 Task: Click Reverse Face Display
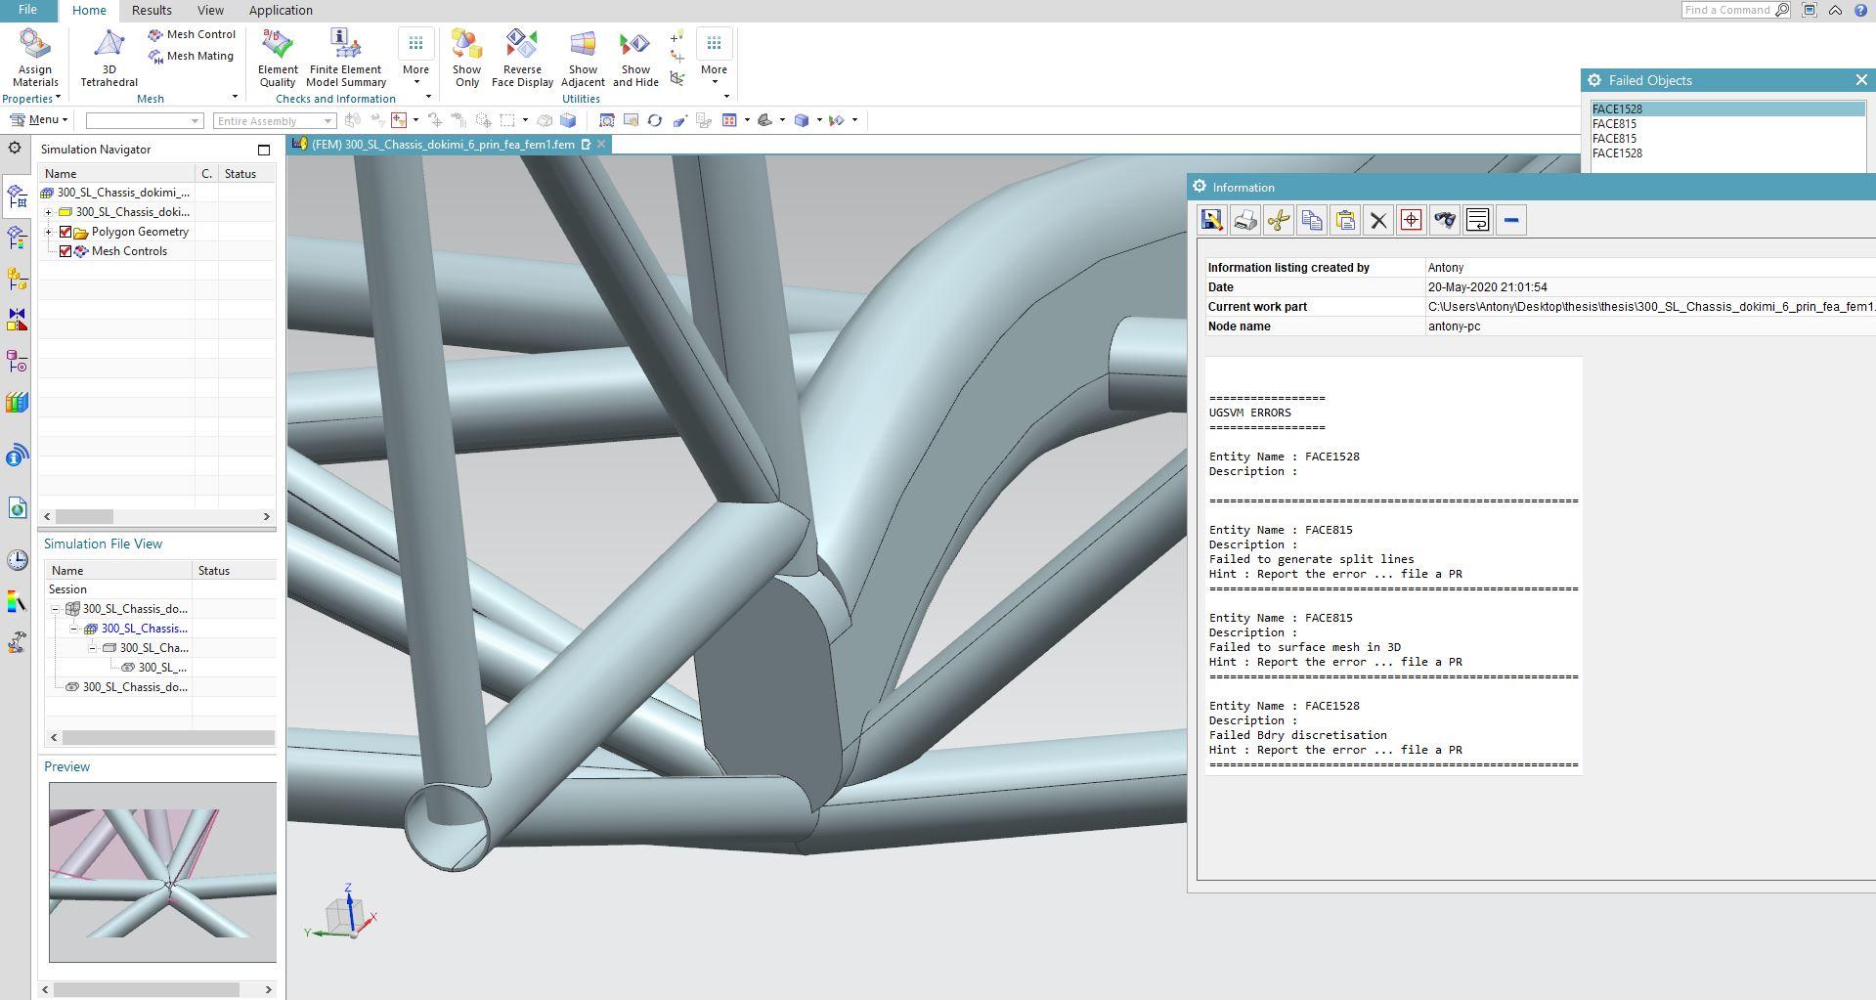[x=522, y=58]
